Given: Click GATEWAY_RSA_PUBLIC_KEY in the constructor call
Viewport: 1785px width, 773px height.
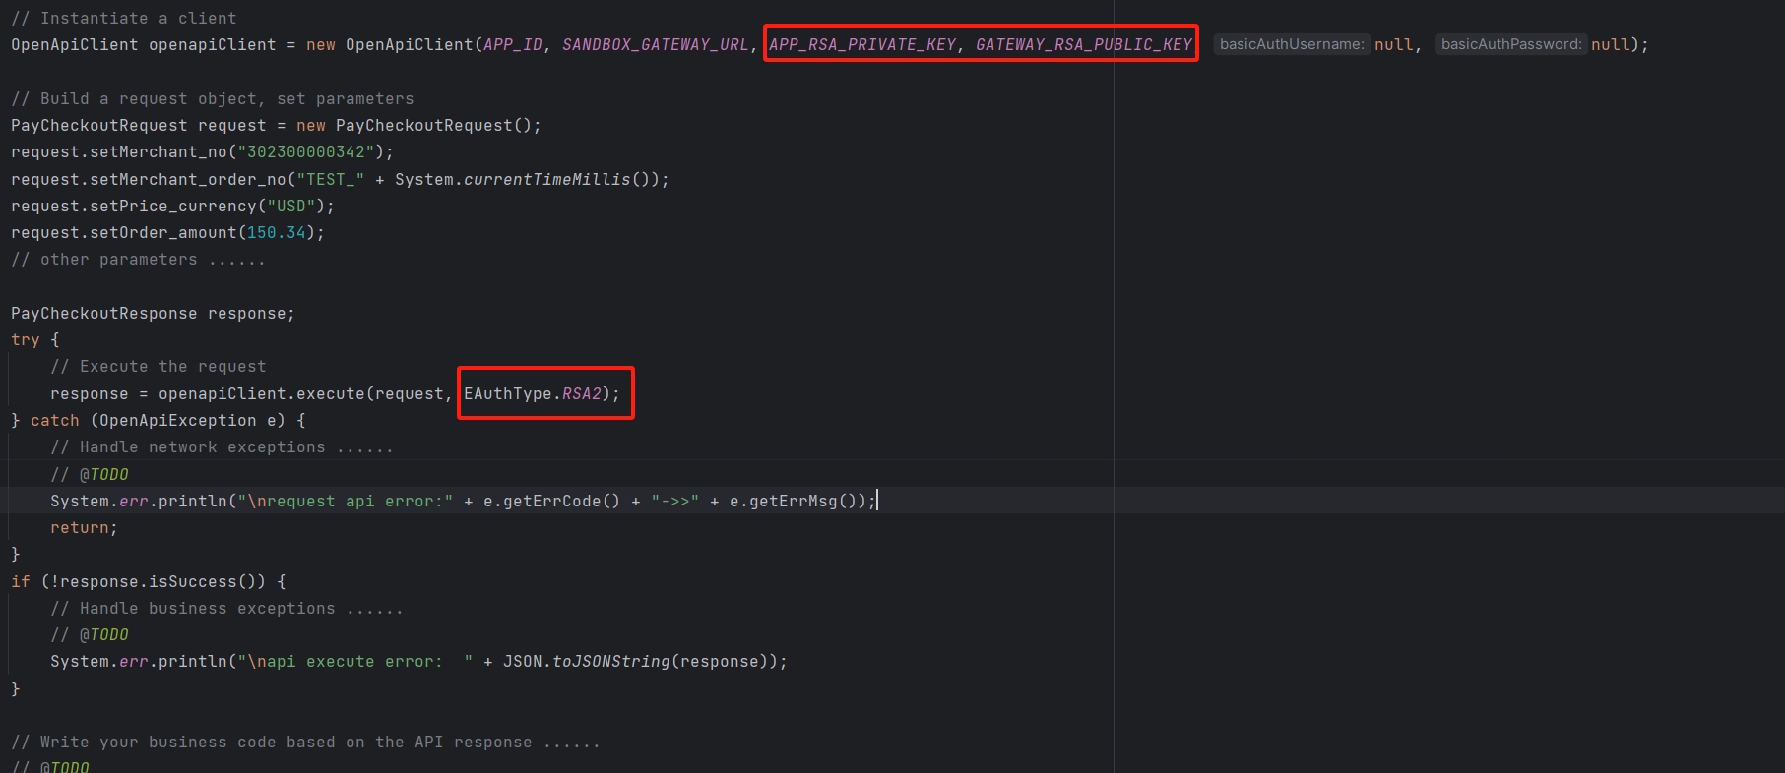Looking at the screenshot, I should pyautogui.click(x=1084, y=44).
